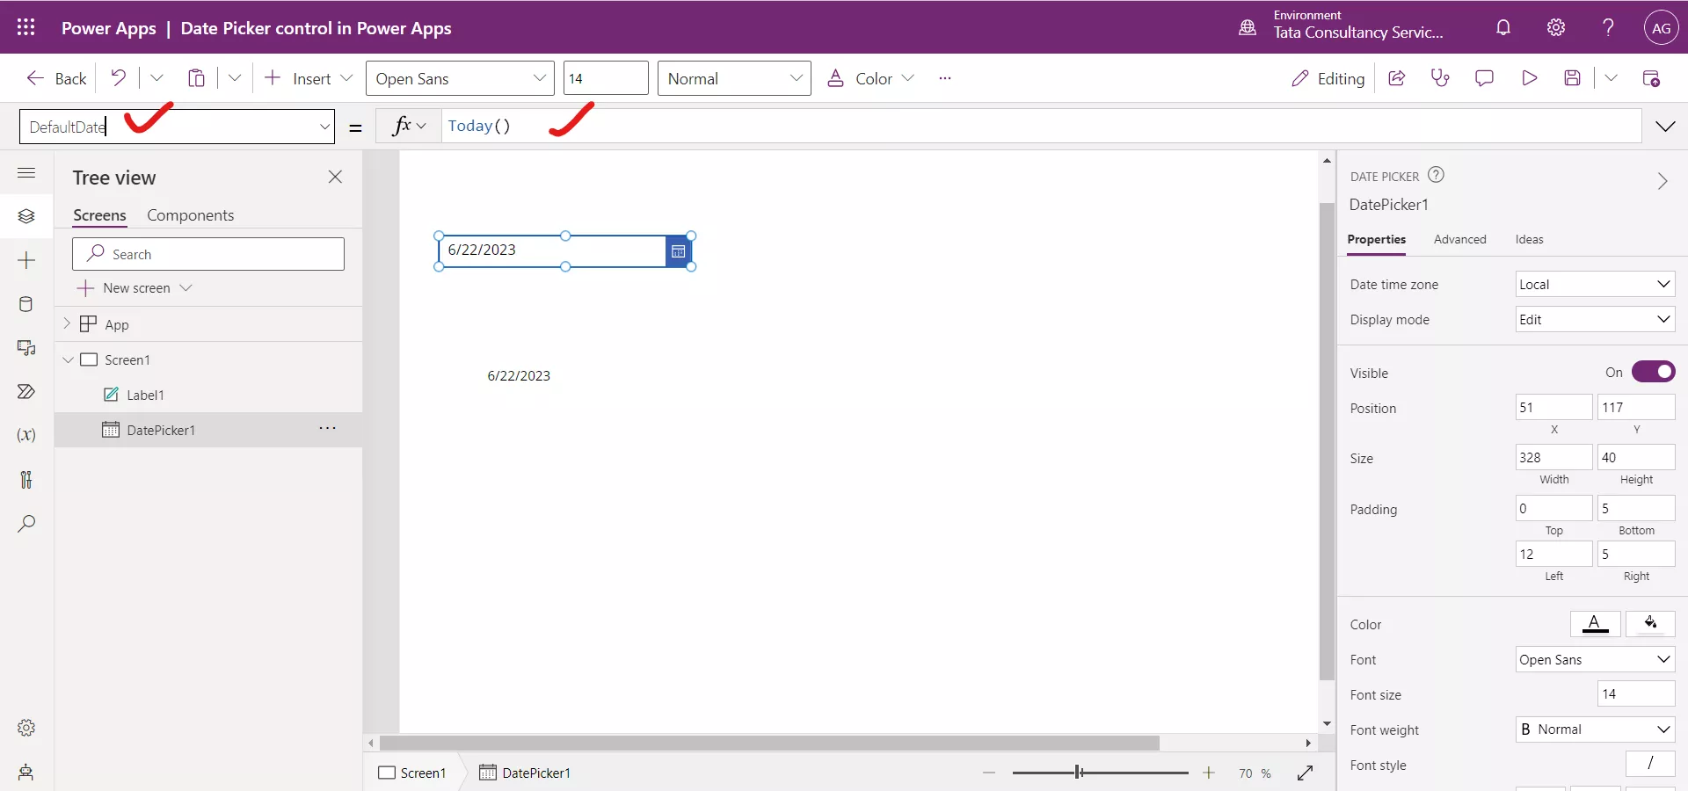Save the app
Viewport: 1688px width, 791px height.
click(x=1574, y=77)
